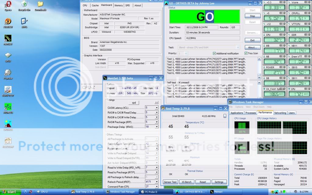The image size is (312, 195).
Task: Launch the PCprobe desktop shortcut
Action: [x=8, y=74]
